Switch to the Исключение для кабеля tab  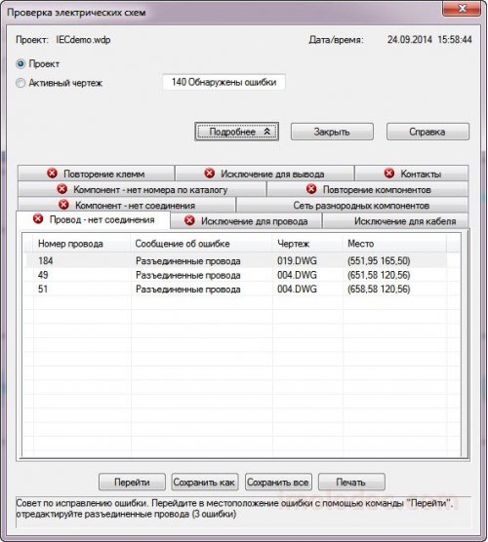(x=395, y=221)
